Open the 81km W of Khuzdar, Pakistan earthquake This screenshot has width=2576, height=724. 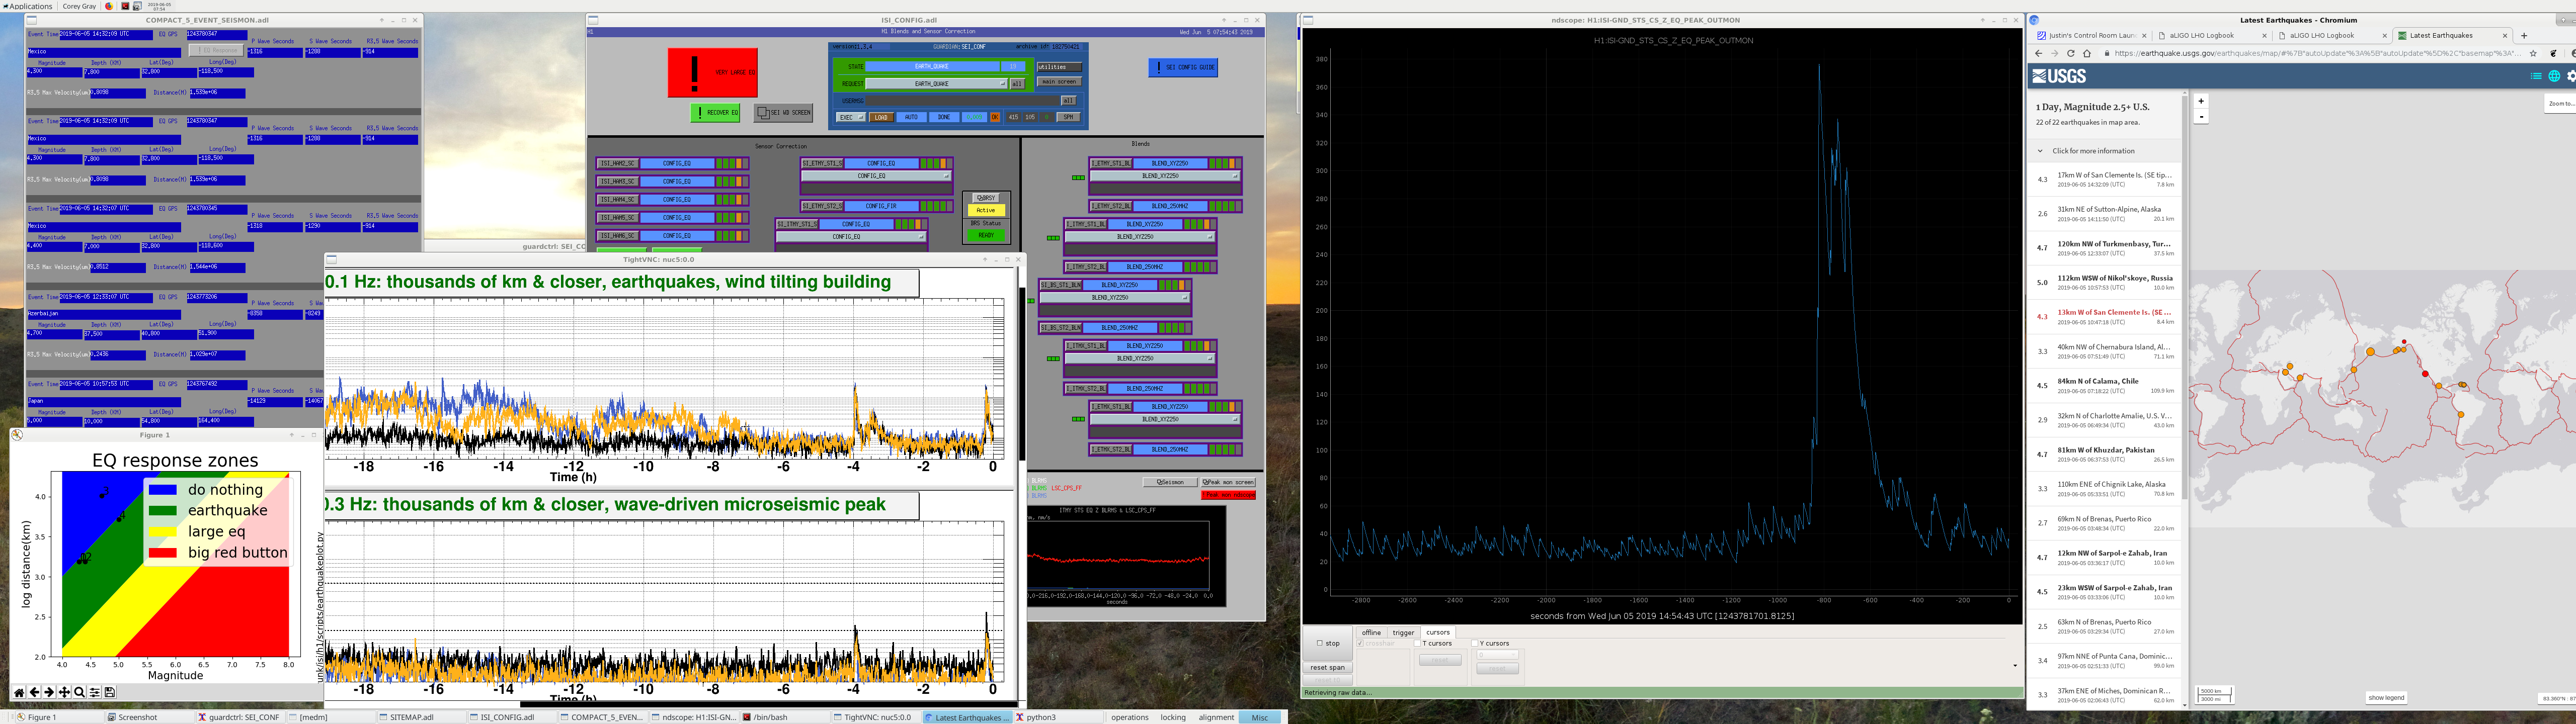pyautogui.click(x=2104, y=454)
